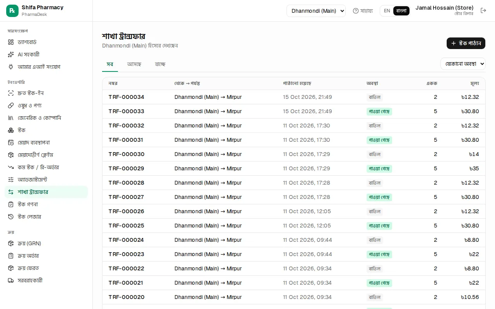Open দ্রুত স্টক-ইন scan icon
Viewport: 495px width, 309px height.
pyautogui.click(x=11, y=93)
